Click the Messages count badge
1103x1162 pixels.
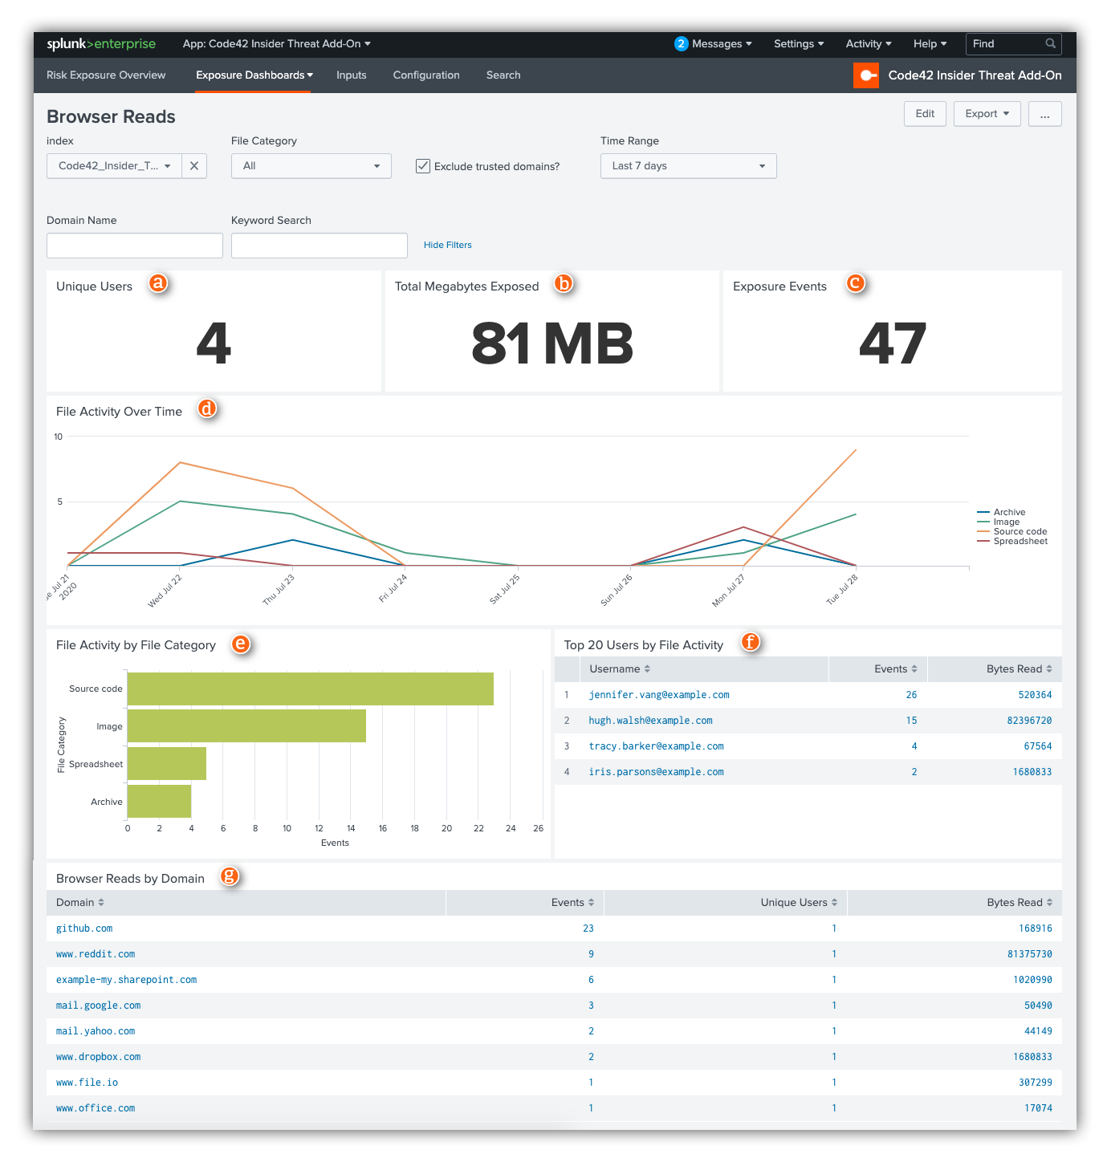[x=681, y=44]
